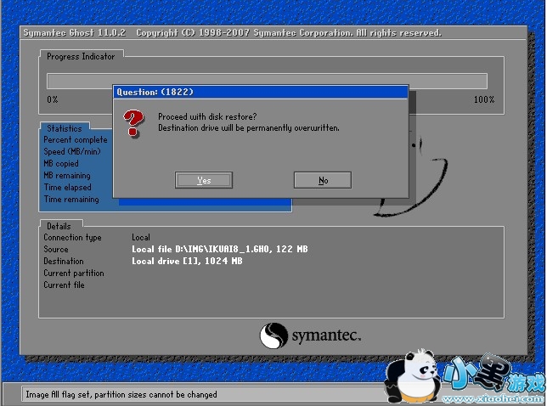Click the 0% progress marker label
This screenshot has width=547, height=406.
pos(53,99)
